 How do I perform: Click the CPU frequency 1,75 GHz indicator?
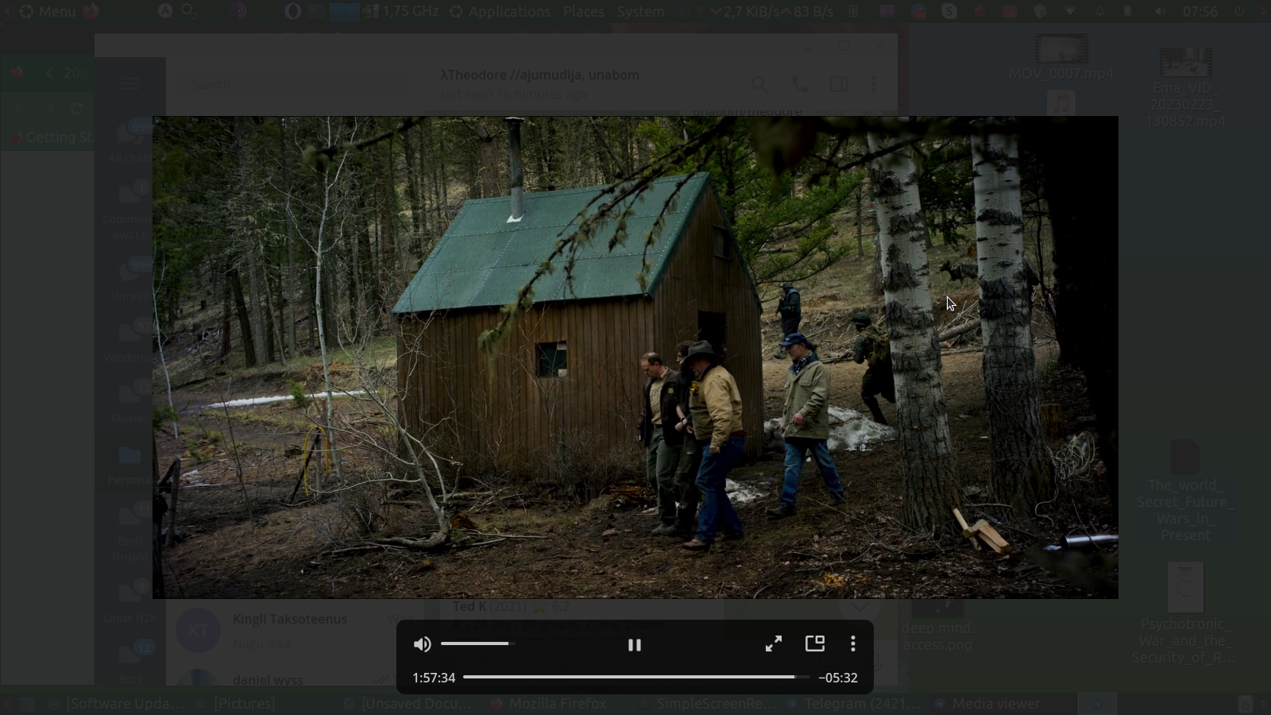[401, 11]
